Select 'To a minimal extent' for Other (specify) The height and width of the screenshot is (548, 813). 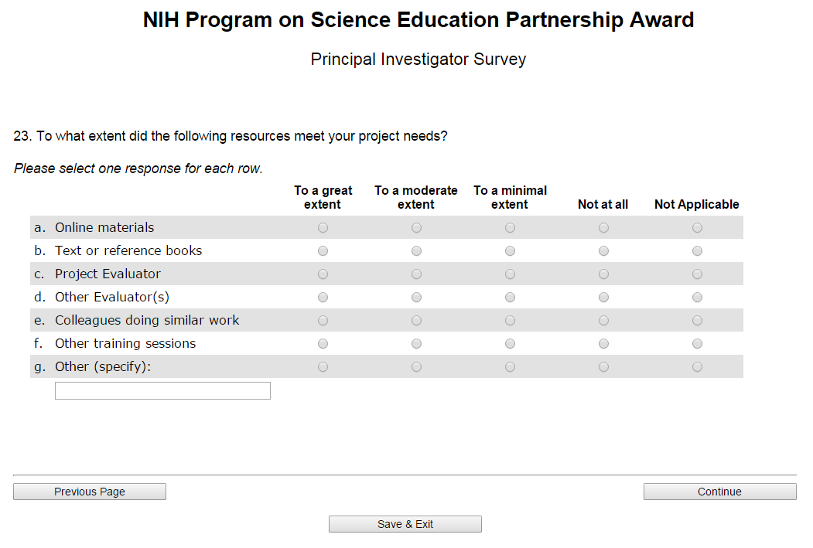tap(510, 367)
